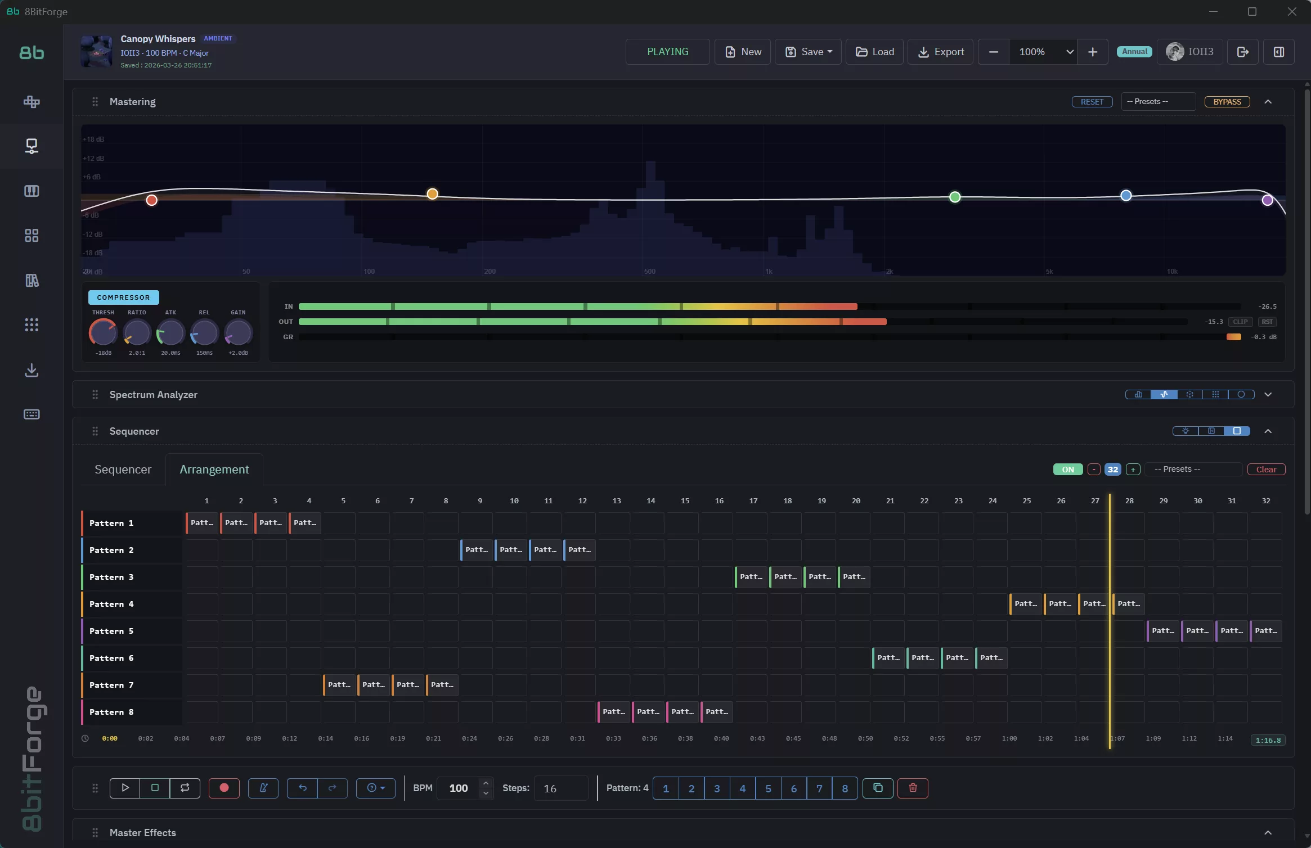Switch to the Arrangement tab
1311x848 pixels.
pos(214,469)
